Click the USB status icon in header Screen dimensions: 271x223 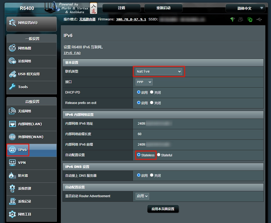click(x=259, y=19)
